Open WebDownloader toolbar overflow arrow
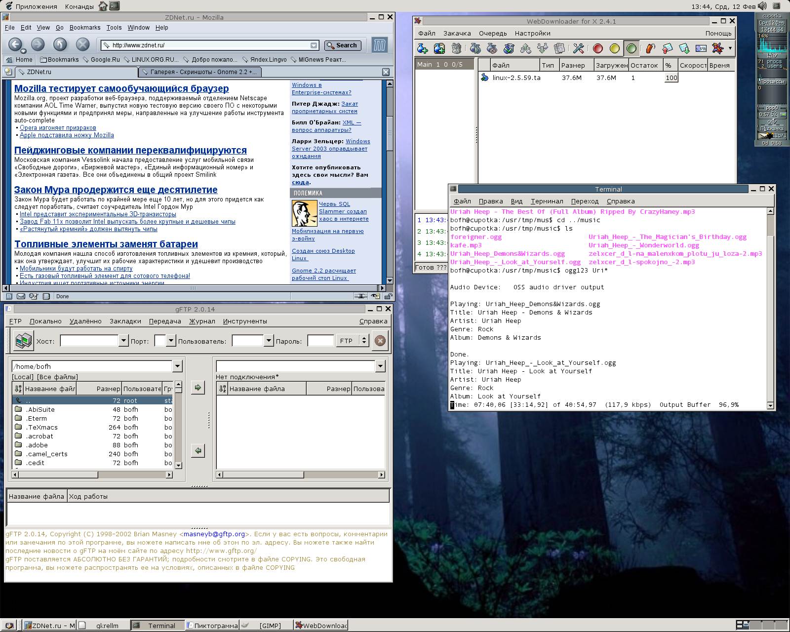 tap(730, 48)
